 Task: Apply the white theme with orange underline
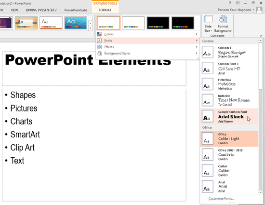pos(51,23)
